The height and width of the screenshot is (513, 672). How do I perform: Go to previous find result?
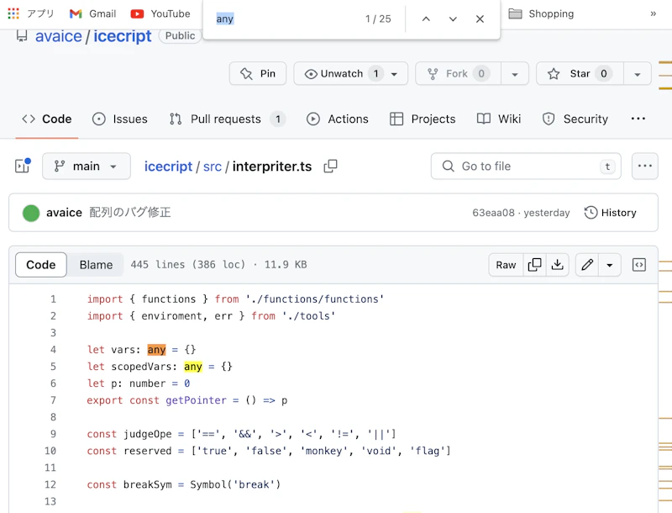pyautogui.click(x=426, y=19)
